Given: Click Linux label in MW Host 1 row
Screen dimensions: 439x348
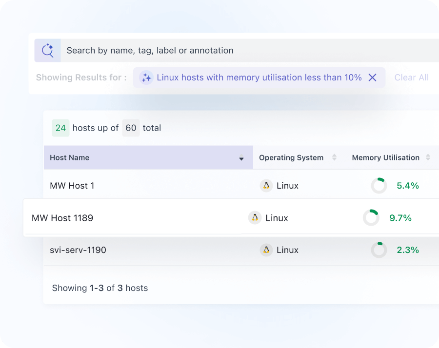Looking at the screenshot, I should [x=287, y=186].
